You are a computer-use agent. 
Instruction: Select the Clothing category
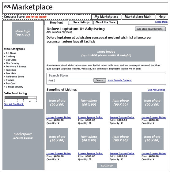[x=10, y=57]
